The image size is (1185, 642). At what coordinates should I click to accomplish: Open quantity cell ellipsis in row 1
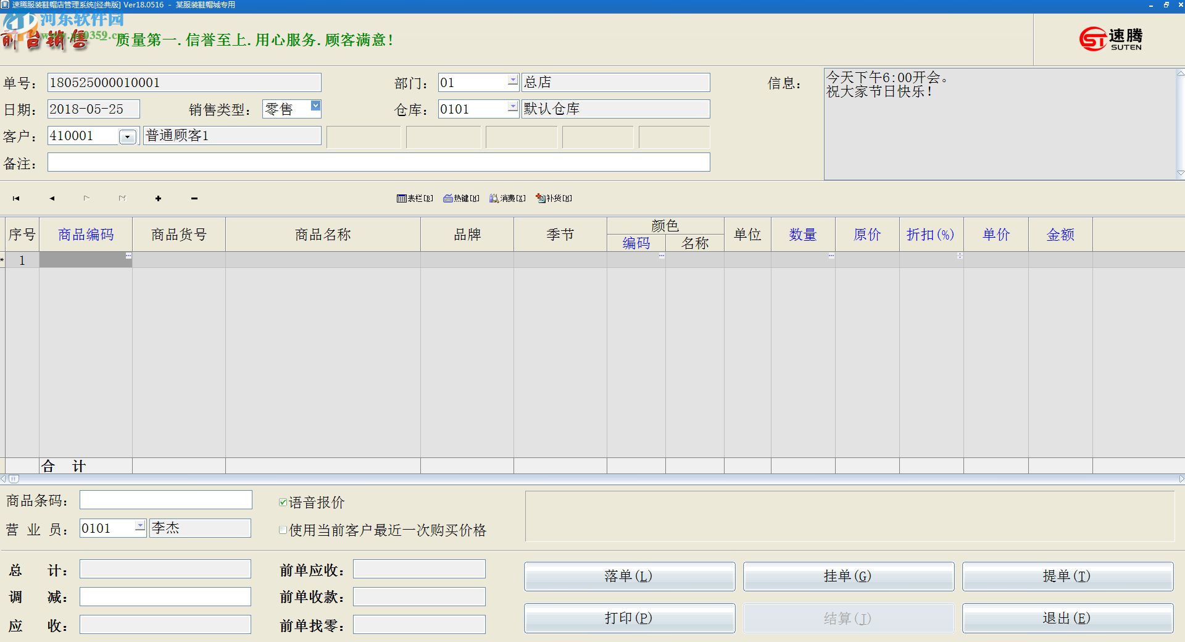[x=831, y=256]
